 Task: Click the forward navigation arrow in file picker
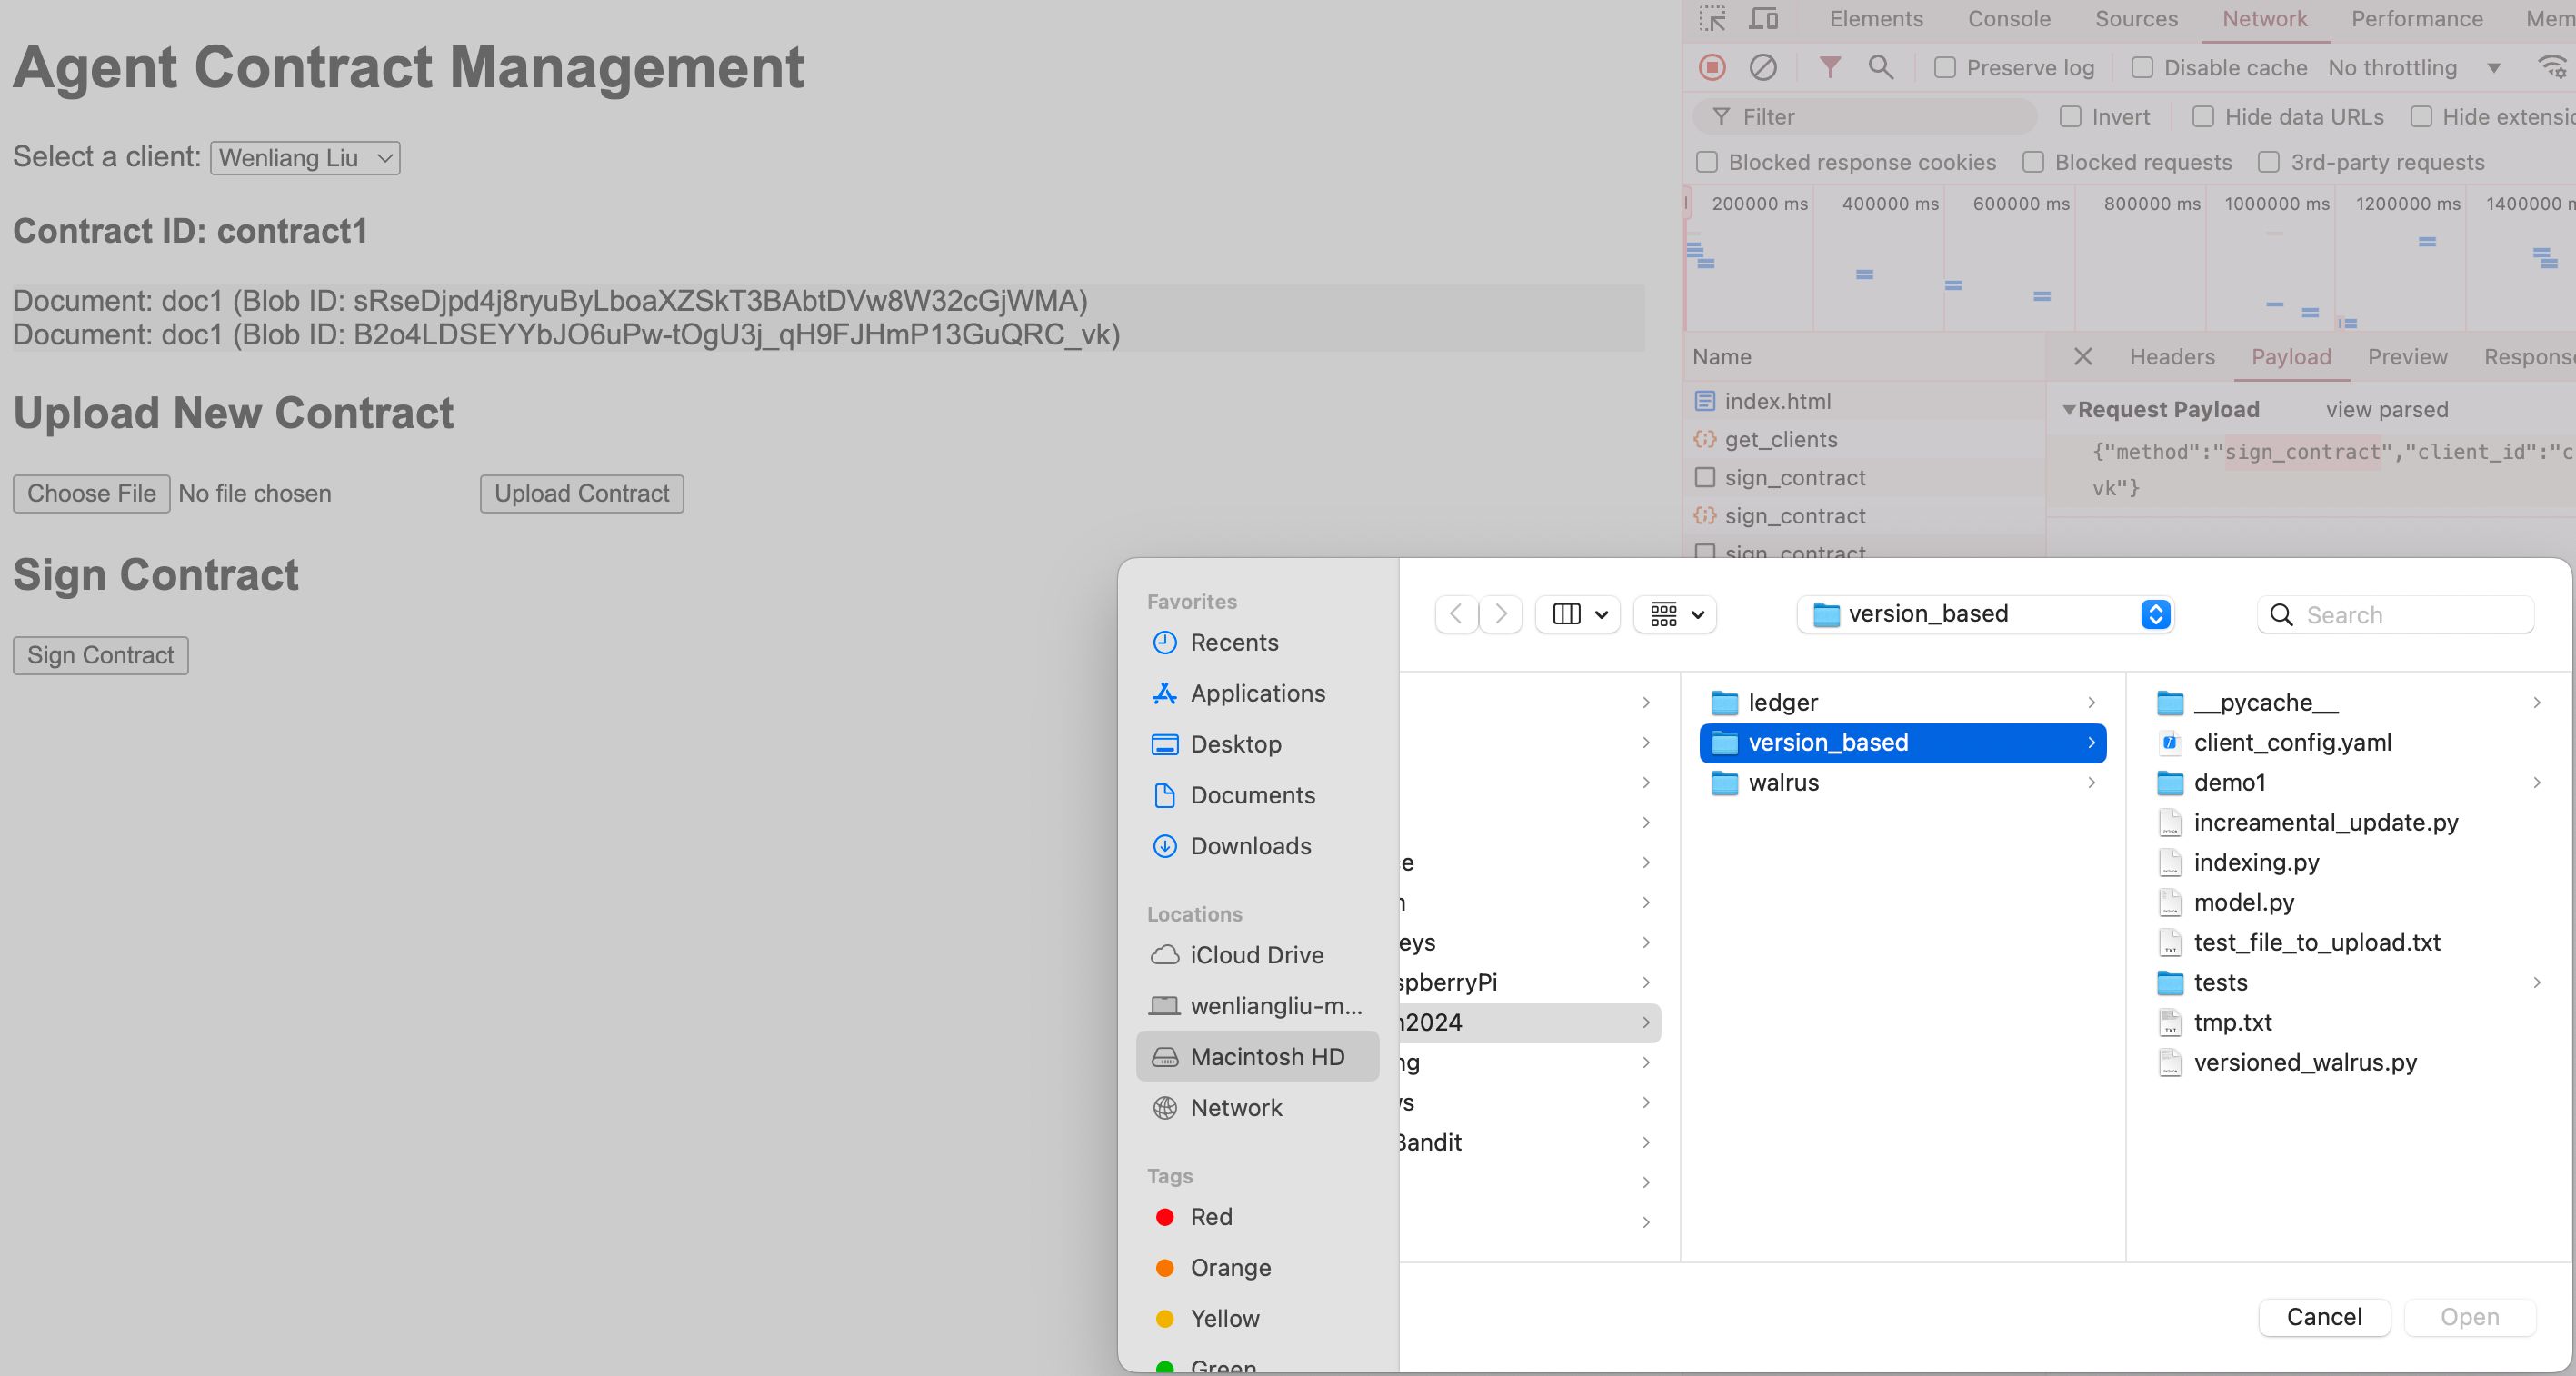(1499, 614)
